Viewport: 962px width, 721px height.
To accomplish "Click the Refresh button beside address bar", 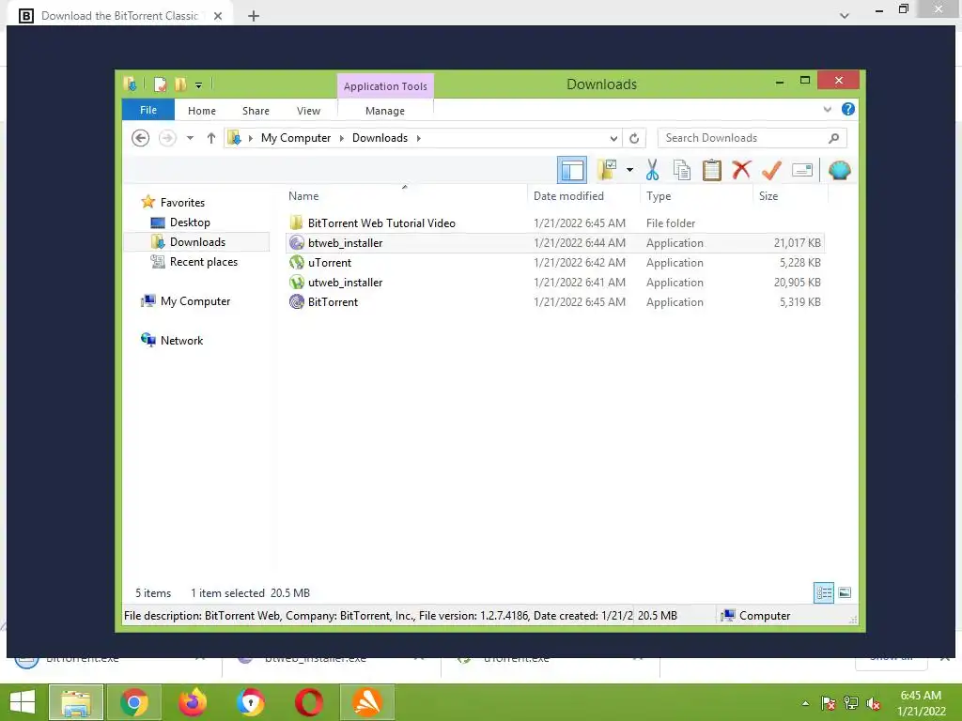I will [634, 138].
